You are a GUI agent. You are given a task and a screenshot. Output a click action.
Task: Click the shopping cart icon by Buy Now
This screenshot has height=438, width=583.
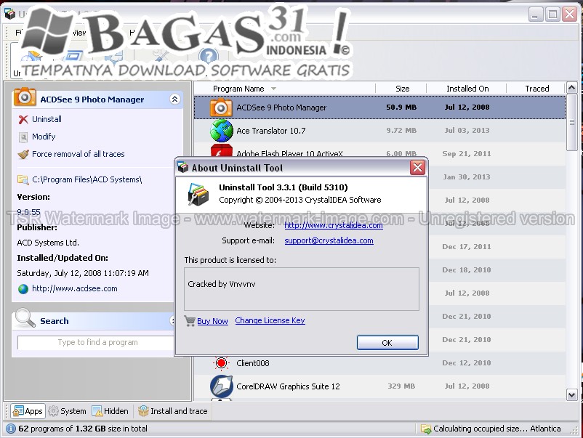click(190, 320)
